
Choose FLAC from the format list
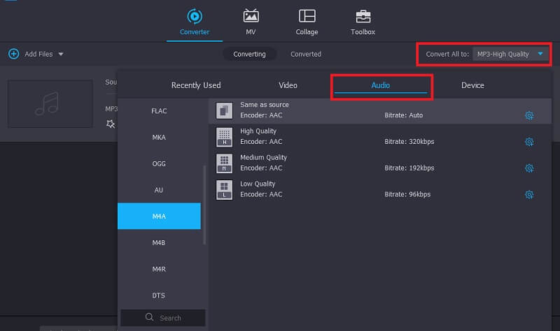click(159, 111)
